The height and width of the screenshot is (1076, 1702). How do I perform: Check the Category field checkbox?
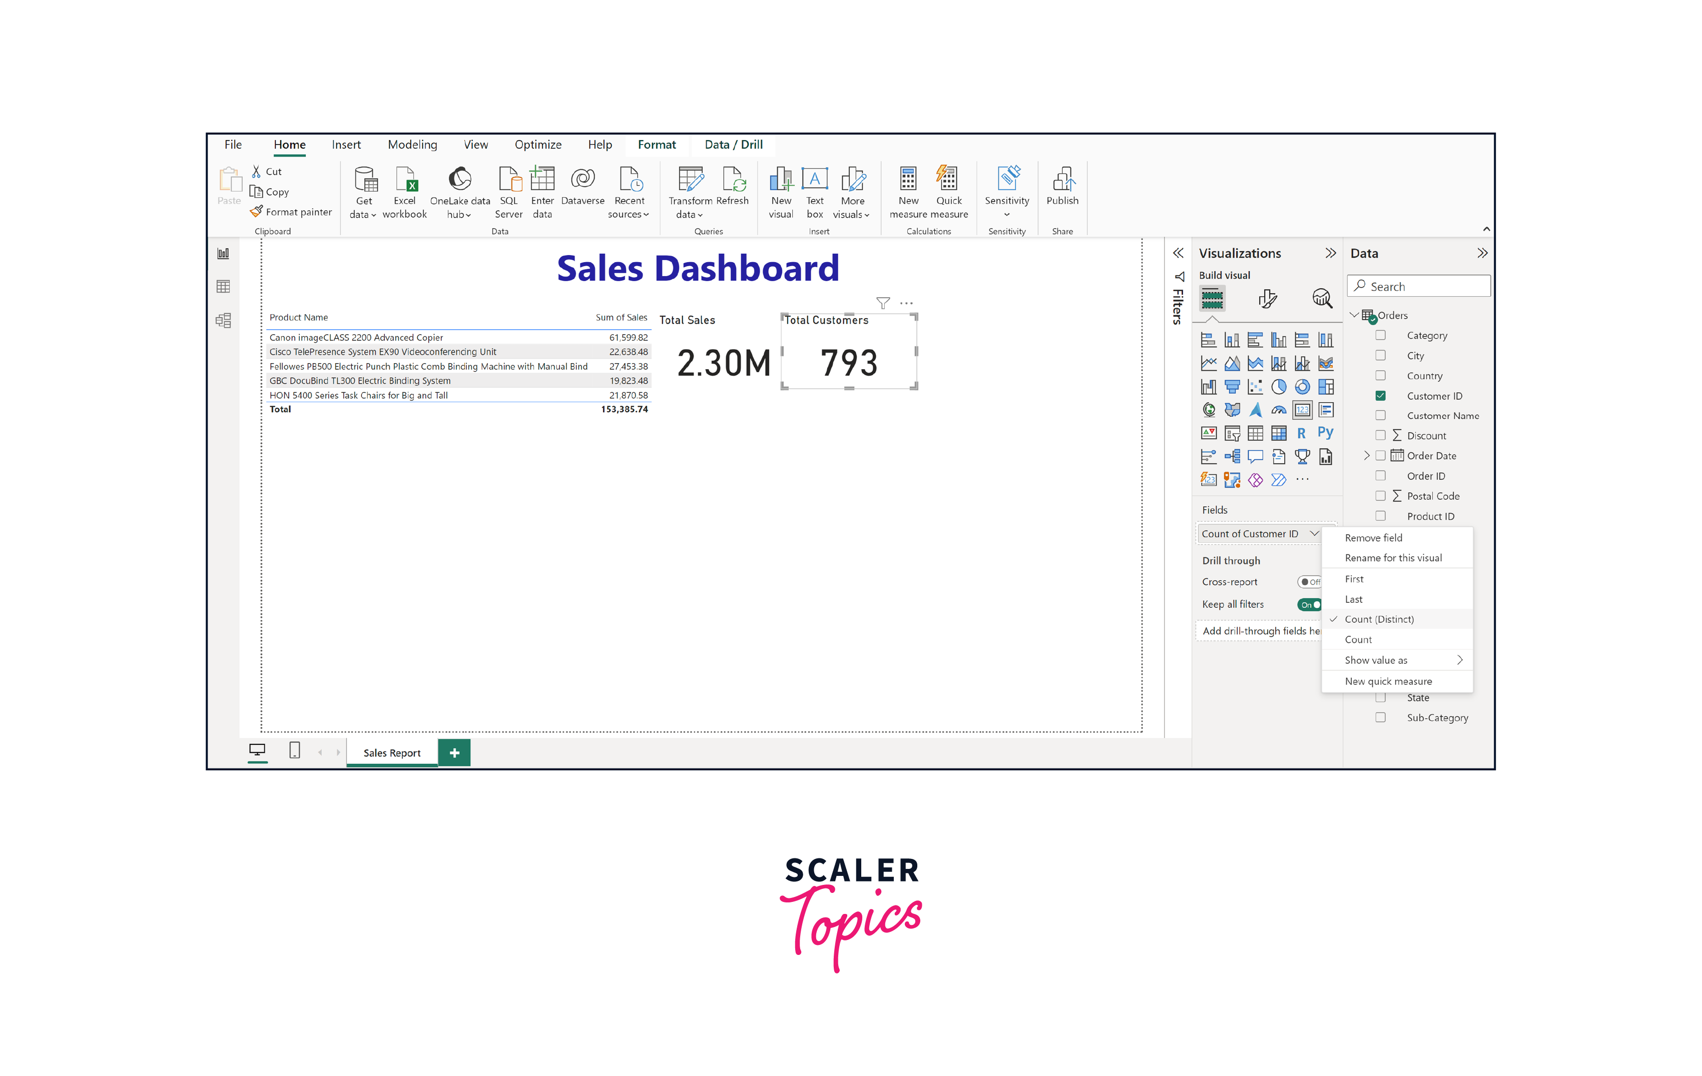click(1380, 336)
